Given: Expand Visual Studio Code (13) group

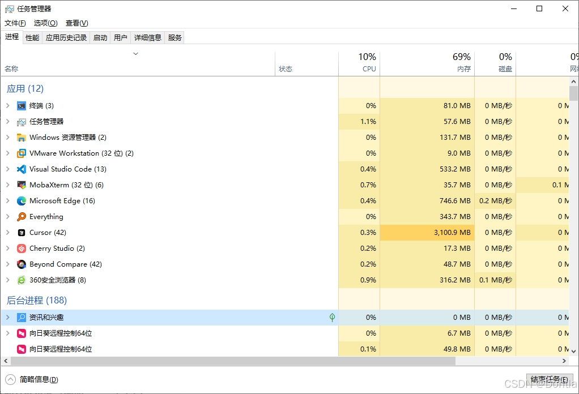Looking at the screenshot, I should 8,169.
